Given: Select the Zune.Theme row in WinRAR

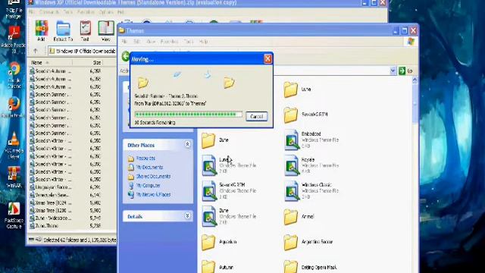Looking at the screenshot, I should coord(66,226).
